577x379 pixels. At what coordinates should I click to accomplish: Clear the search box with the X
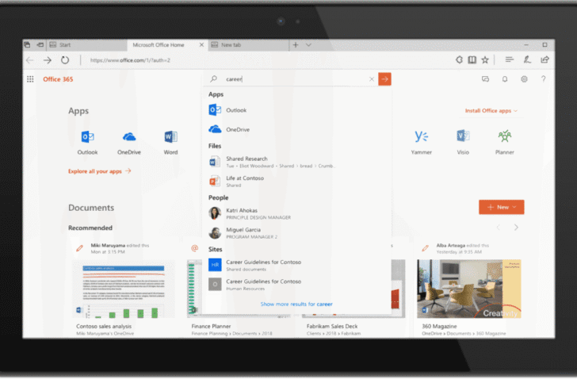tap(372, 79)
